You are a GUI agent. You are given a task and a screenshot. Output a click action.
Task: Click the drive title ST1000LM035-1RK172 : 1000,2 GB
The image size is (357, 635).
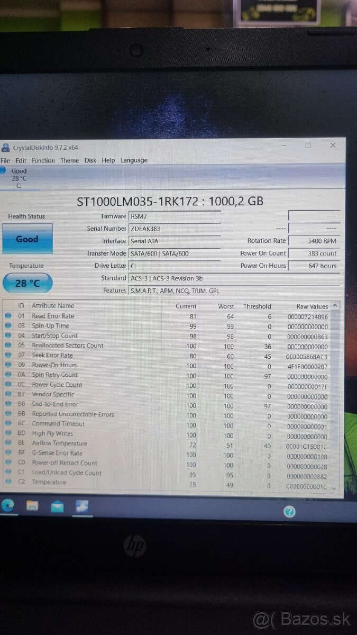(170, 201)
